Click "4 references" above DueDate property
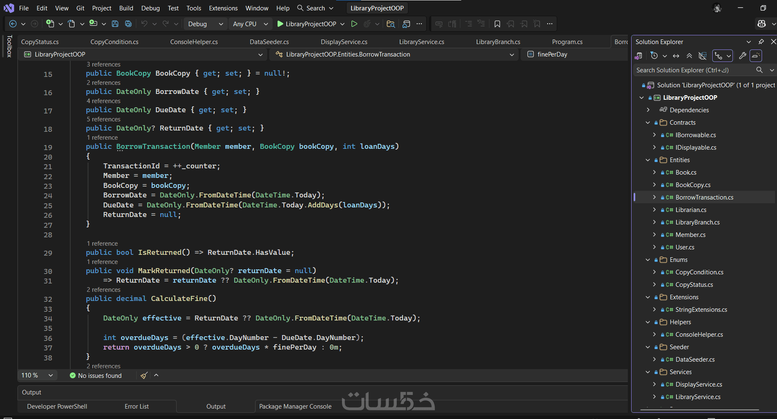777x419 pixels. coord(103,101)
